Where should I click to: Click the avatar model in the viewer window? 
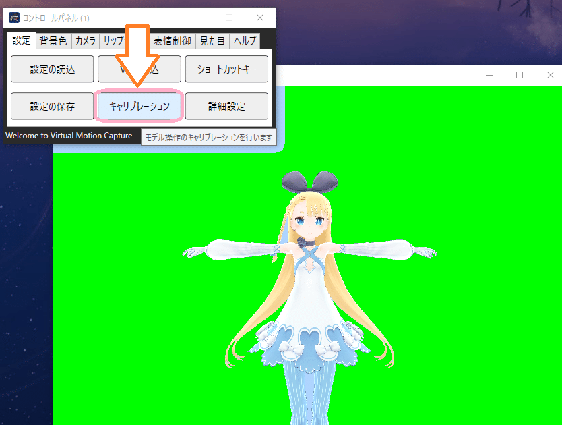click(310, 298)
